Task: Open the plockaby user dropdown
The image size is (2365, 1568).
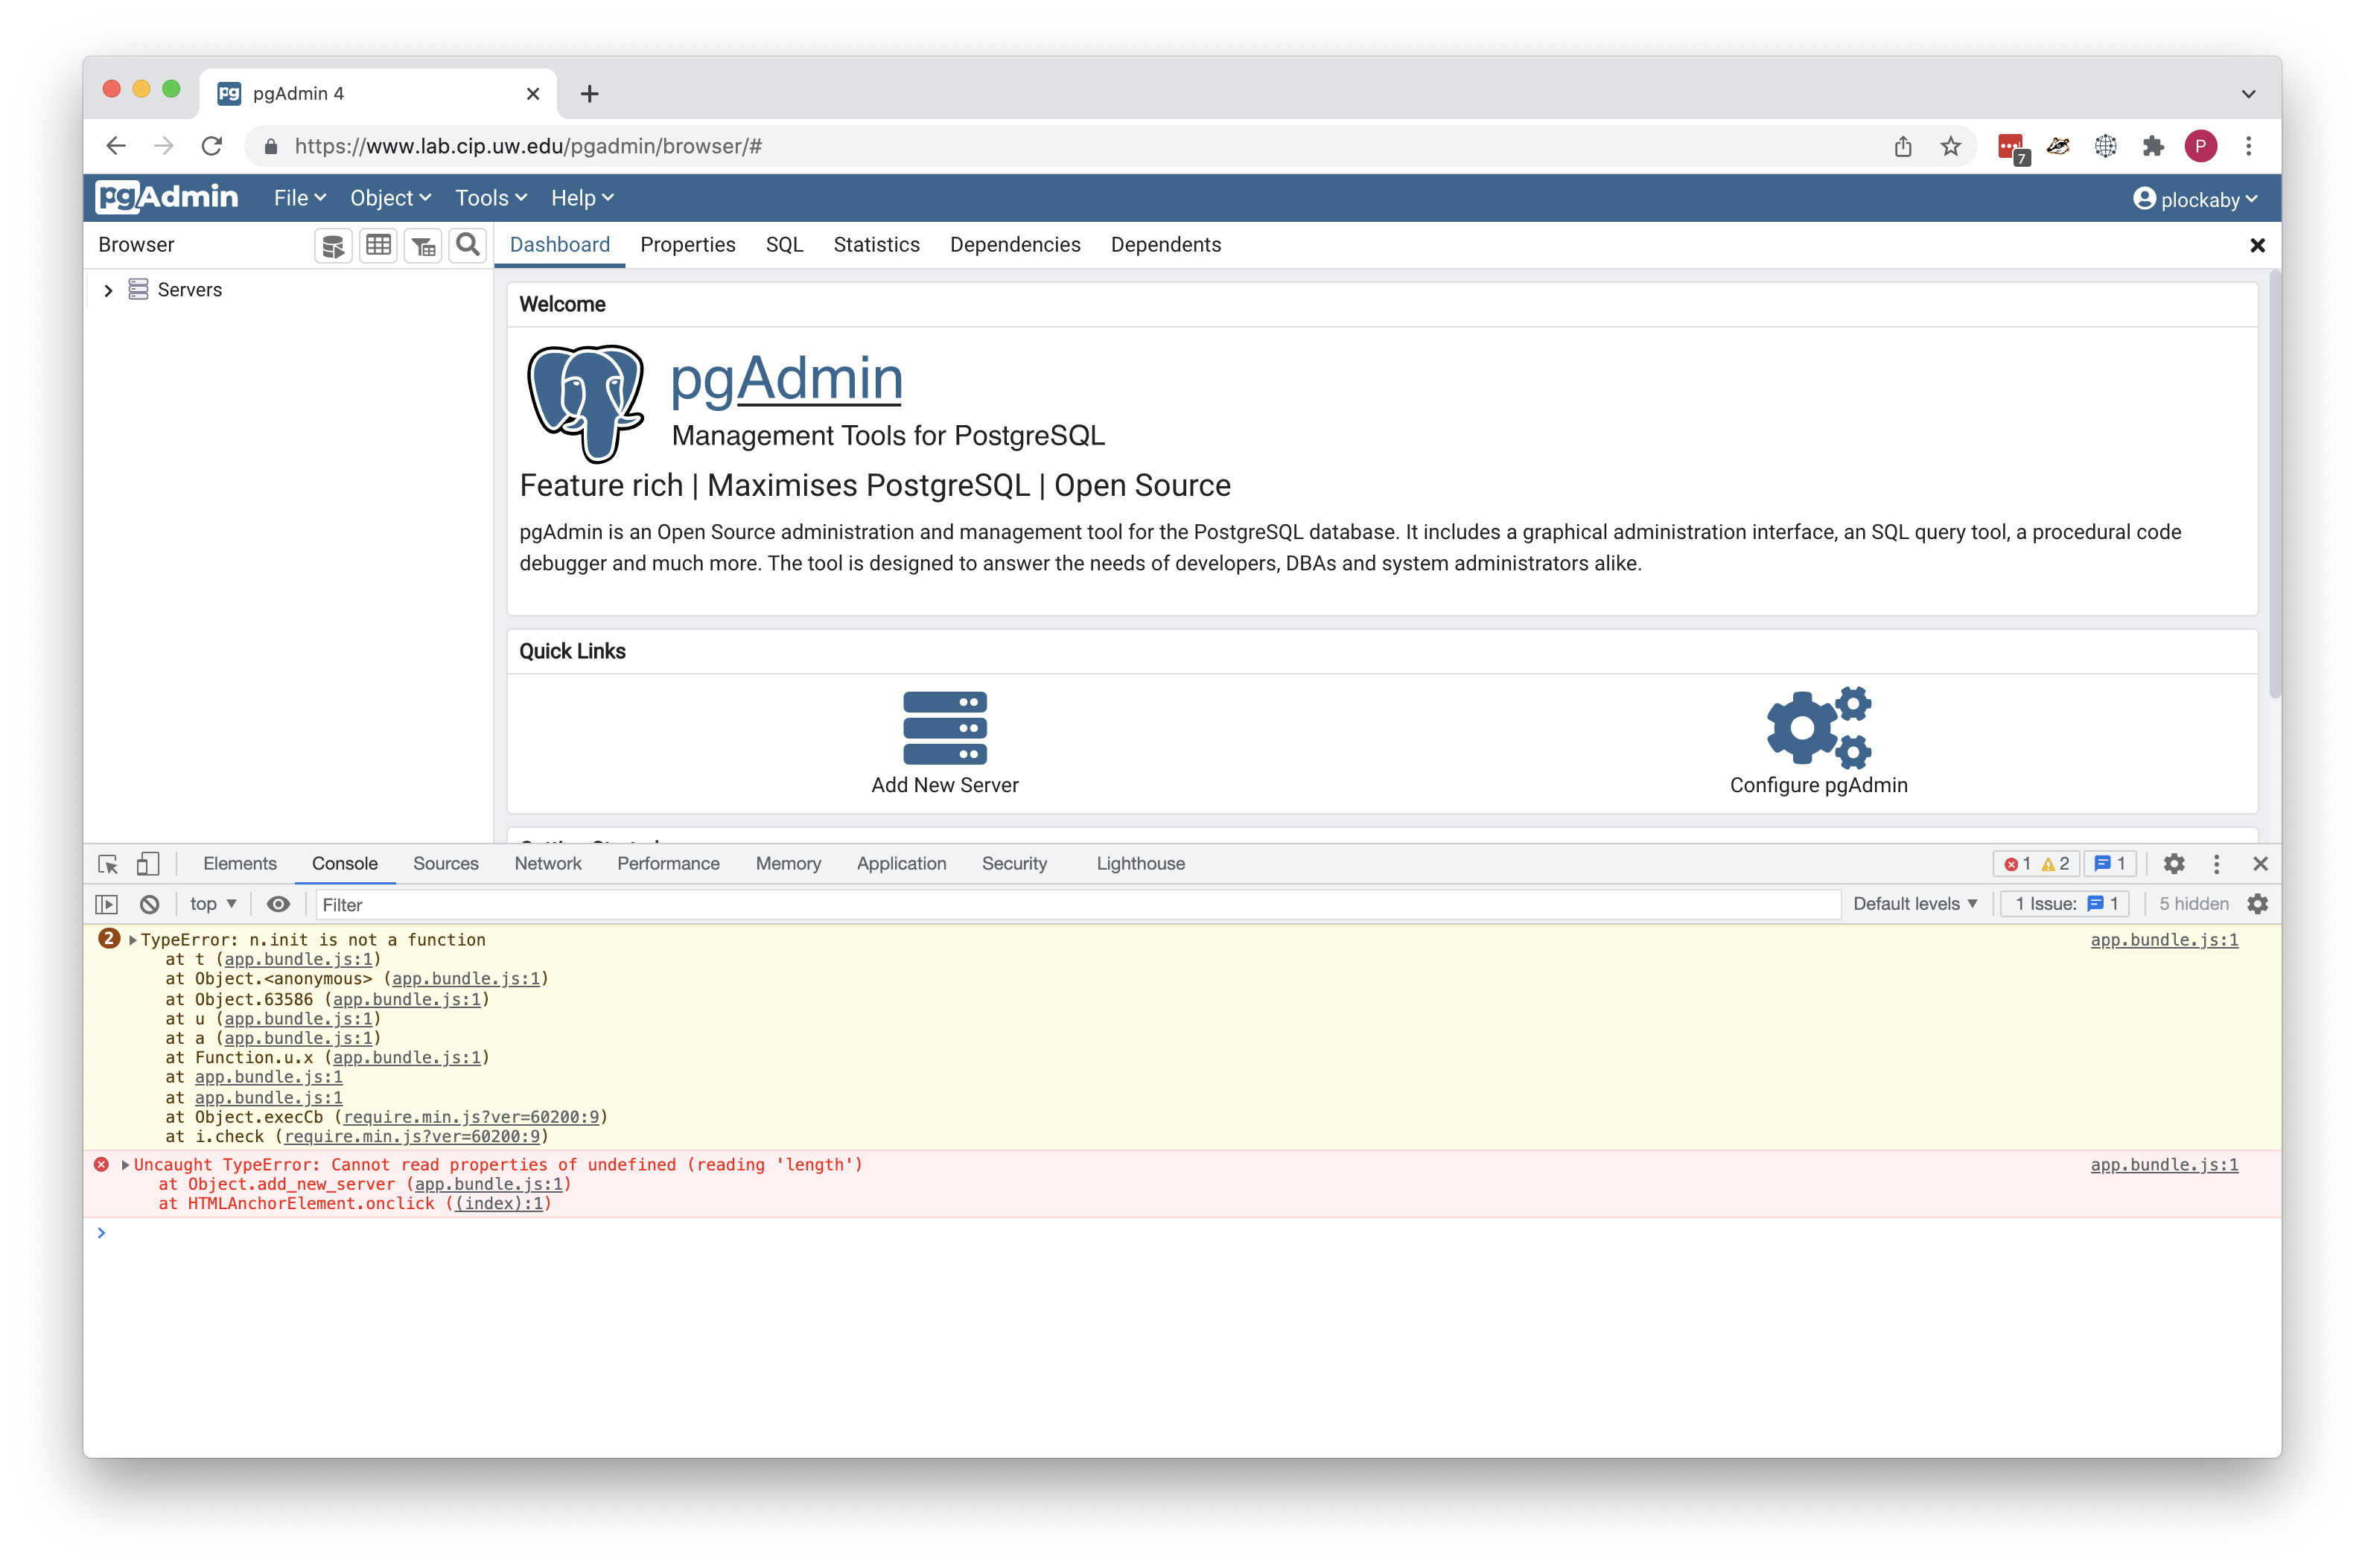Action: click(x=2195, y=199)
